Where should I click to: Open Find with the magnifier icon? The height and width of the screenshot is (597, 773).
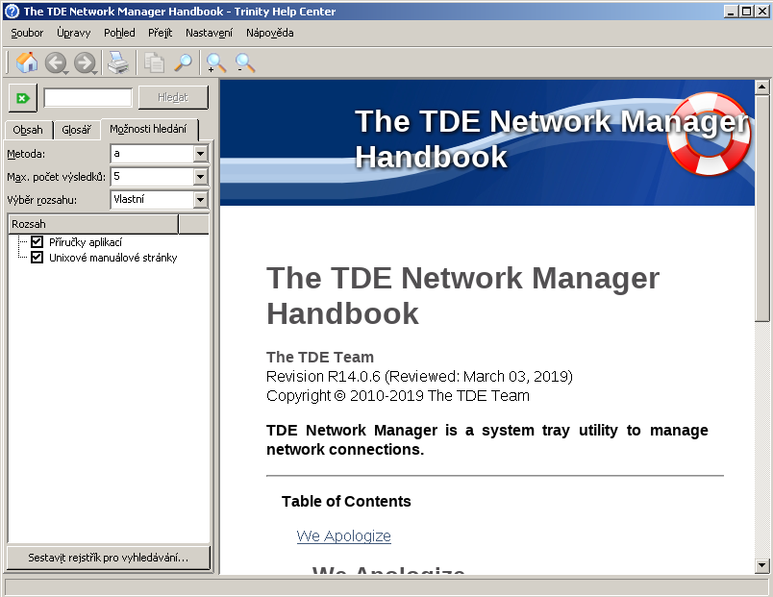click(x=183, y=62)
